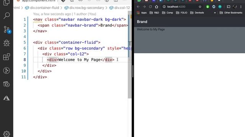
Task: Open the Apps shortcut in bookmarks bar
Action: click(142, 13)
